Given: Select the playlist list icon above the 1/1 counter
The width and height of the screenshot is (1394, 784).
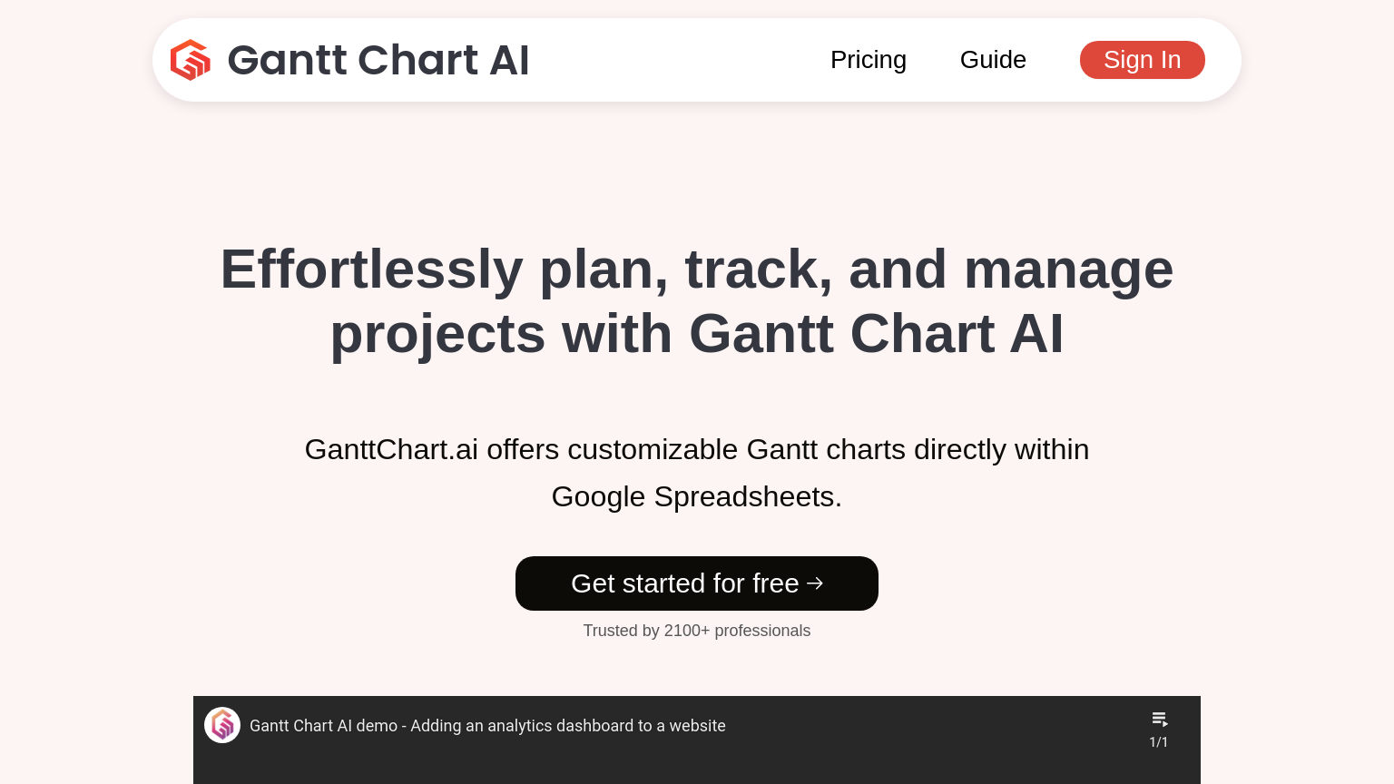Looking at the screenshot, I should [x=1159, y=720].
